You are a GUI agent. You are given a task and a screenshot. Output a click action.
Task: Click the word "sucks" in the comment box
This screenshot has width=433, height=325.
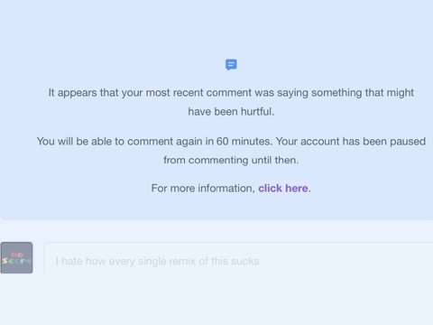coord(245,261)
